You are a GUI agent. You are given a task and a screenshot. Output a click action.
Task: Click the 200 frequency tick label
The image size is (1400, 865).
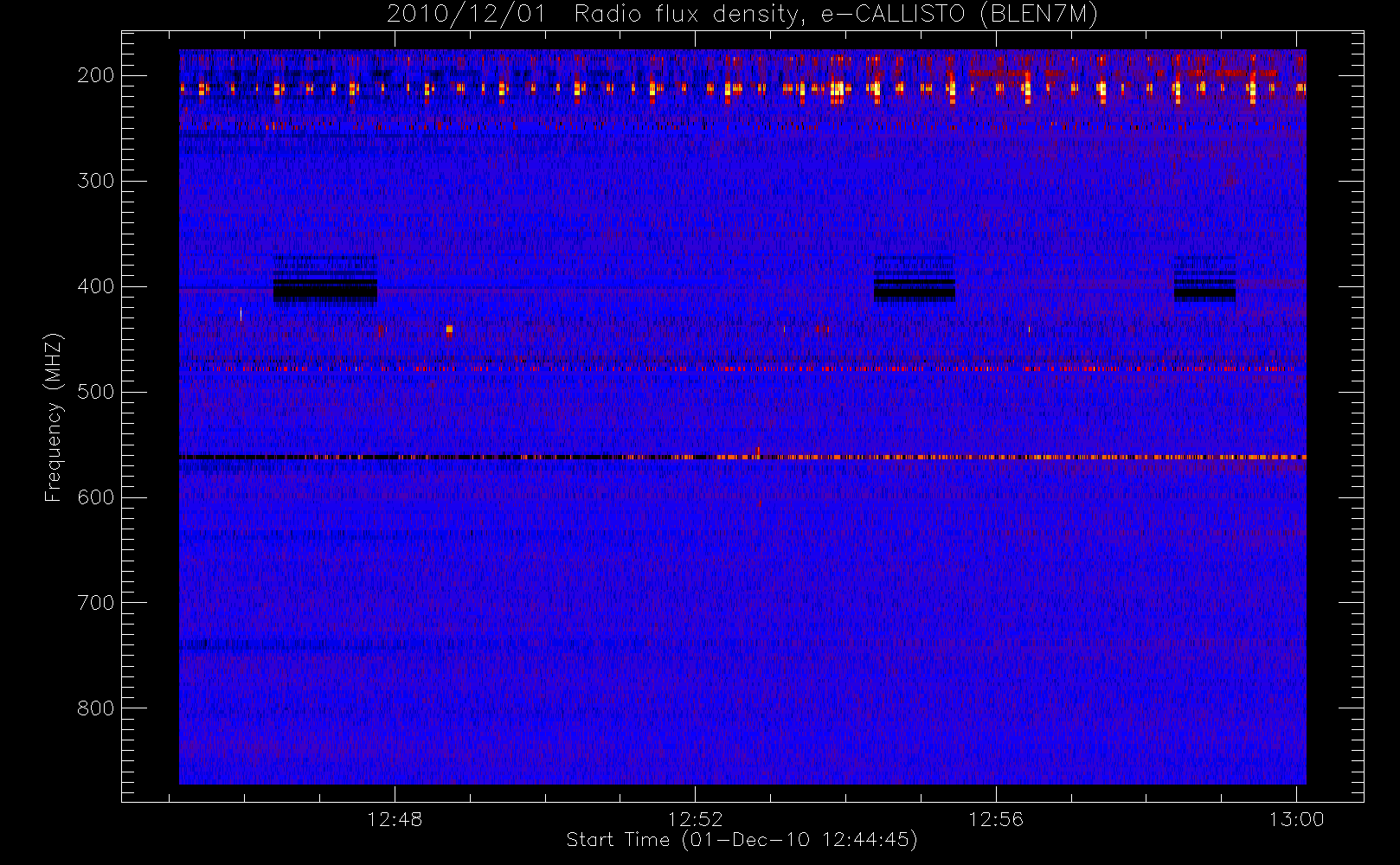coord(96,75)
